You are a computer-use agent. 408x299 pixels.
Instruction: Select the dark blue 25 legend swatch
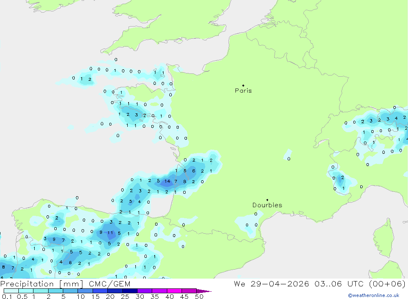pos(130,291)
